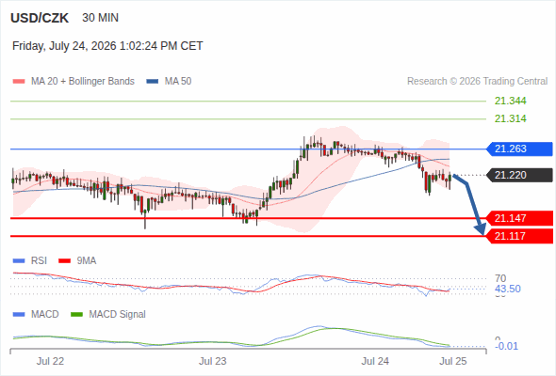Click the Jul 22 date axis label
This screenshot has height=376, width=556.
[x=50, y=362]
